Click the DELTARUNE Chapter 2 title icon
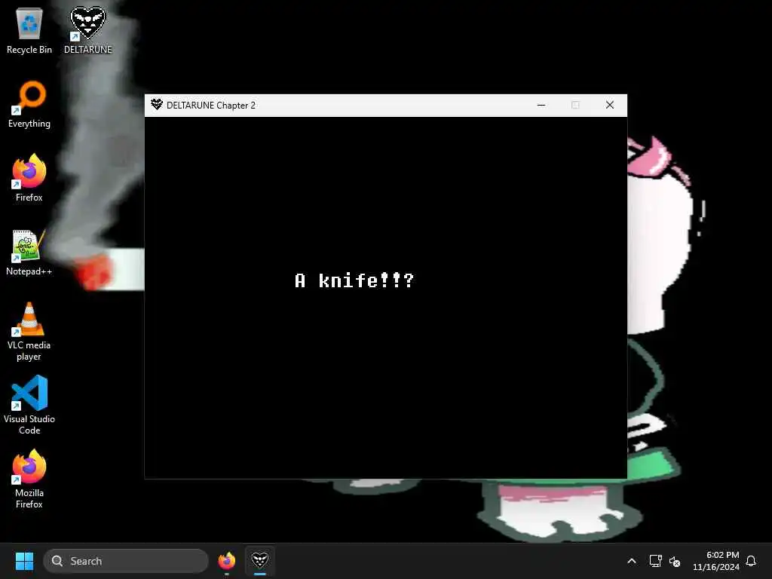The image size is (772, 579). pyautogui.click(x=157, y=104)
